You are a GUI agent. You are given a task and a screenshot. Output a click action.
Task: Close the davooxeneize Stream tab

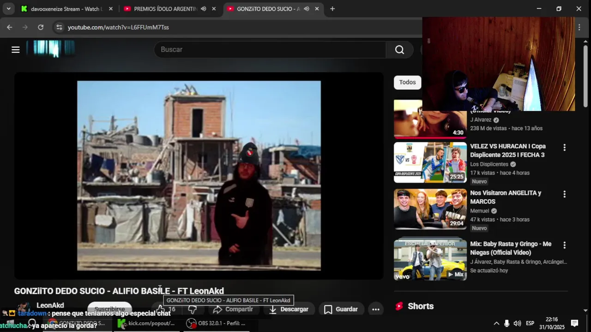[x=110, y=9]
